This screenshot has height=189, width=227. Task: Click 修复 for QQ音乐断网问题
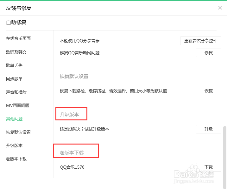click(x=208, y=53)
